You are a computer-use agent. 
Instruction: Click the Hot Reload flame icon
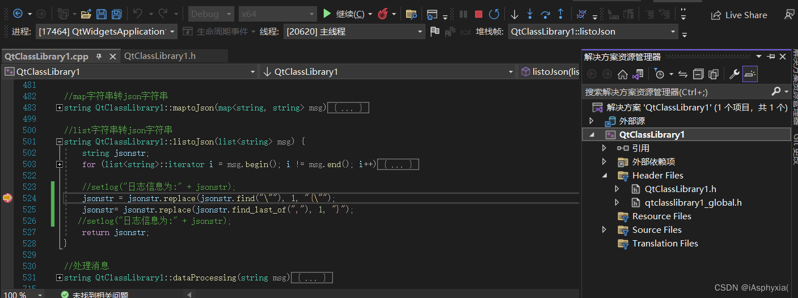tap(383, 14)
